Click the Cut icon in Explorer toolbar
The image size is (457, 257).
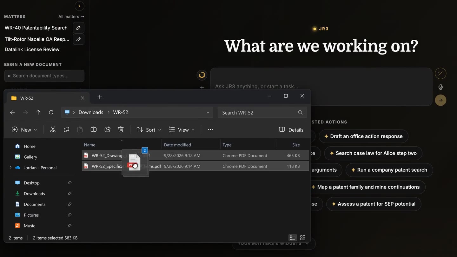tap(53, 129)
